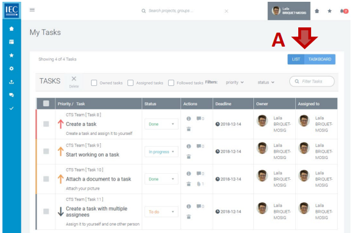Sort by the Deadline column header
The height and width of the screenshot is (233, 352).
coord(224,103)
